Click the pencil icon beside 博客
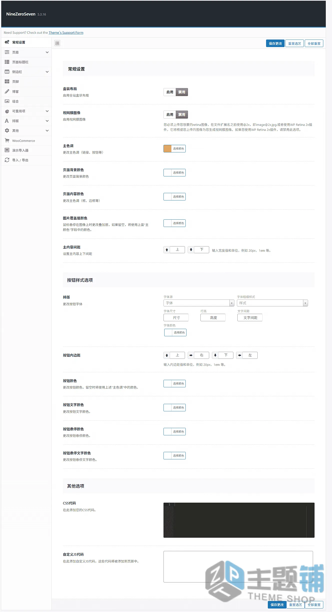Screen dimensions: 332x612 (7, 91)
